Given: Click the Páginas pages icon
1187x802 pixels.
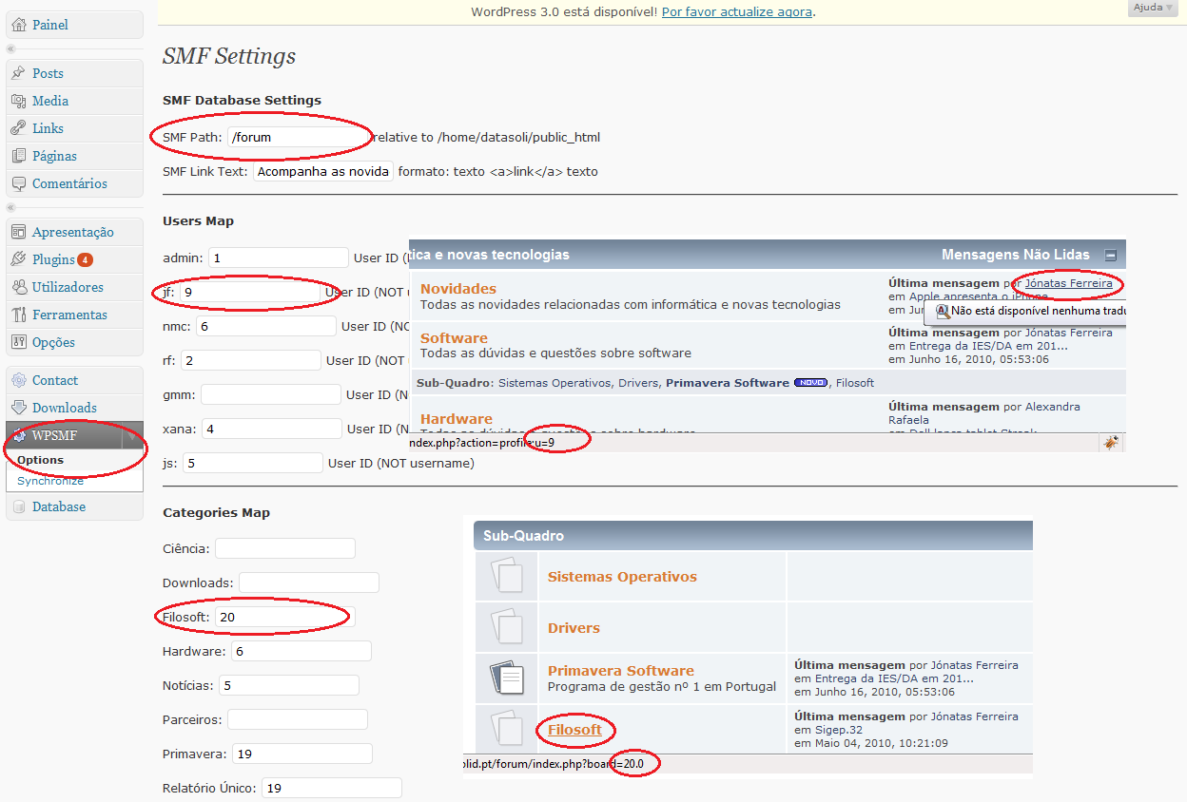Looking at the screenshot, I should [19, 156].
